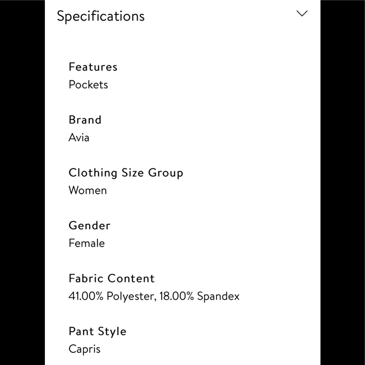Viewport: 365px width, 365px height.
Task: Select the Pant Style label
Action: 97,331
